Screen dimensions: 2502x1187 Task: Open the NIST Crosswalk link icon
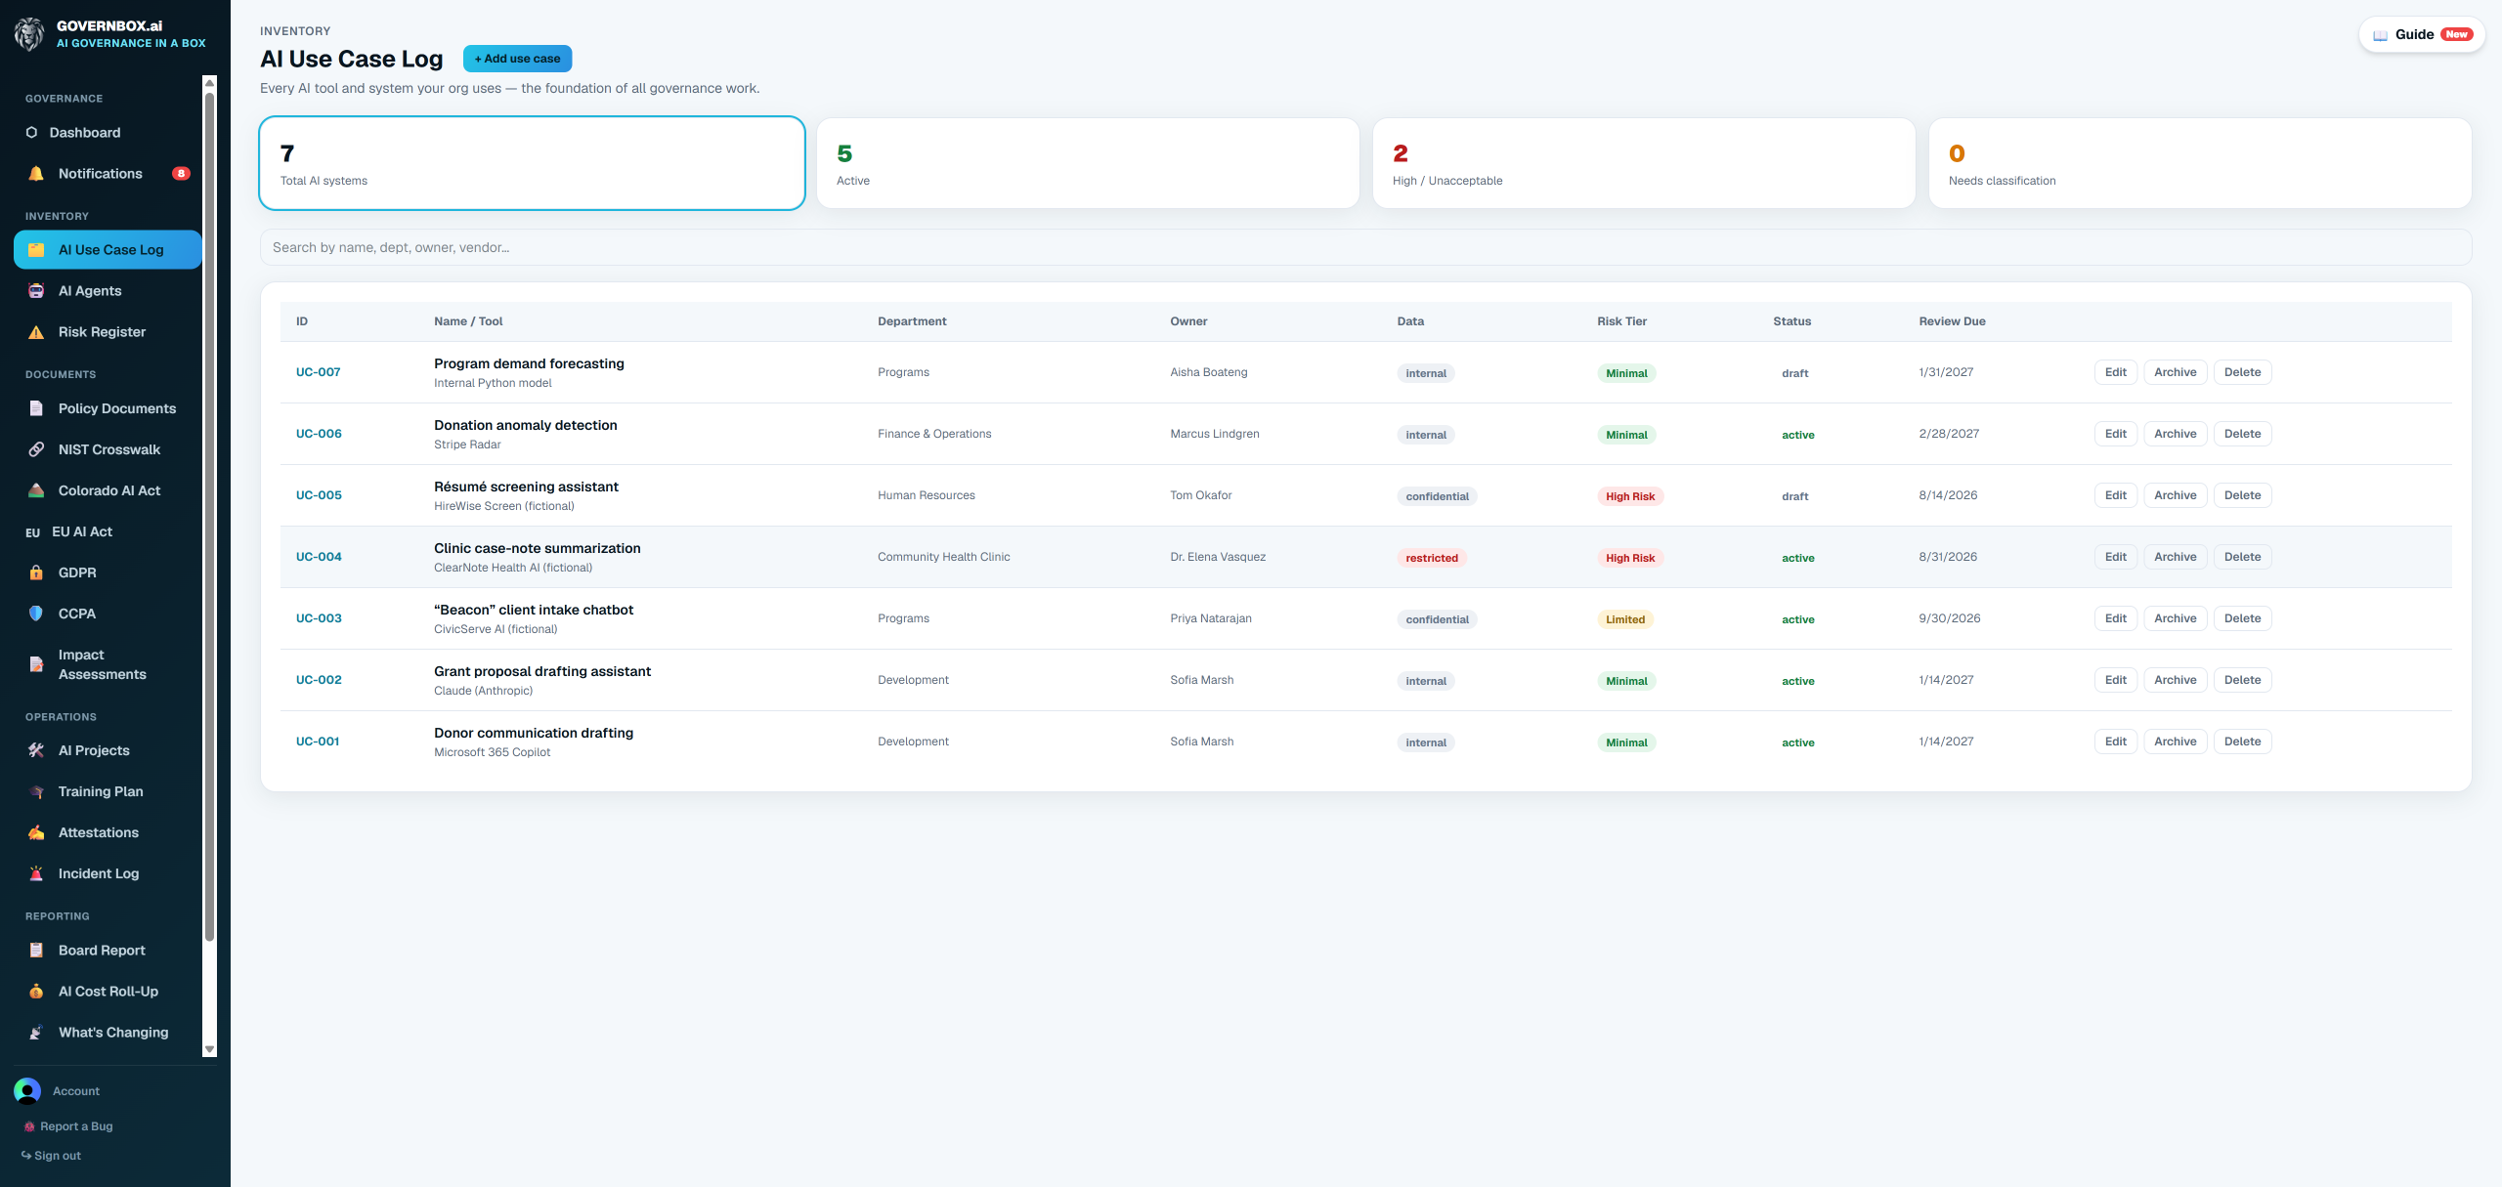click(36, 449)
